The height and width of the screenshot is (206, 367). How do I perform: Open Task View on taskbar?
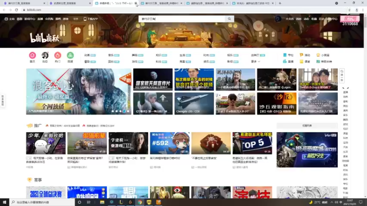click(x=89, y=202)
